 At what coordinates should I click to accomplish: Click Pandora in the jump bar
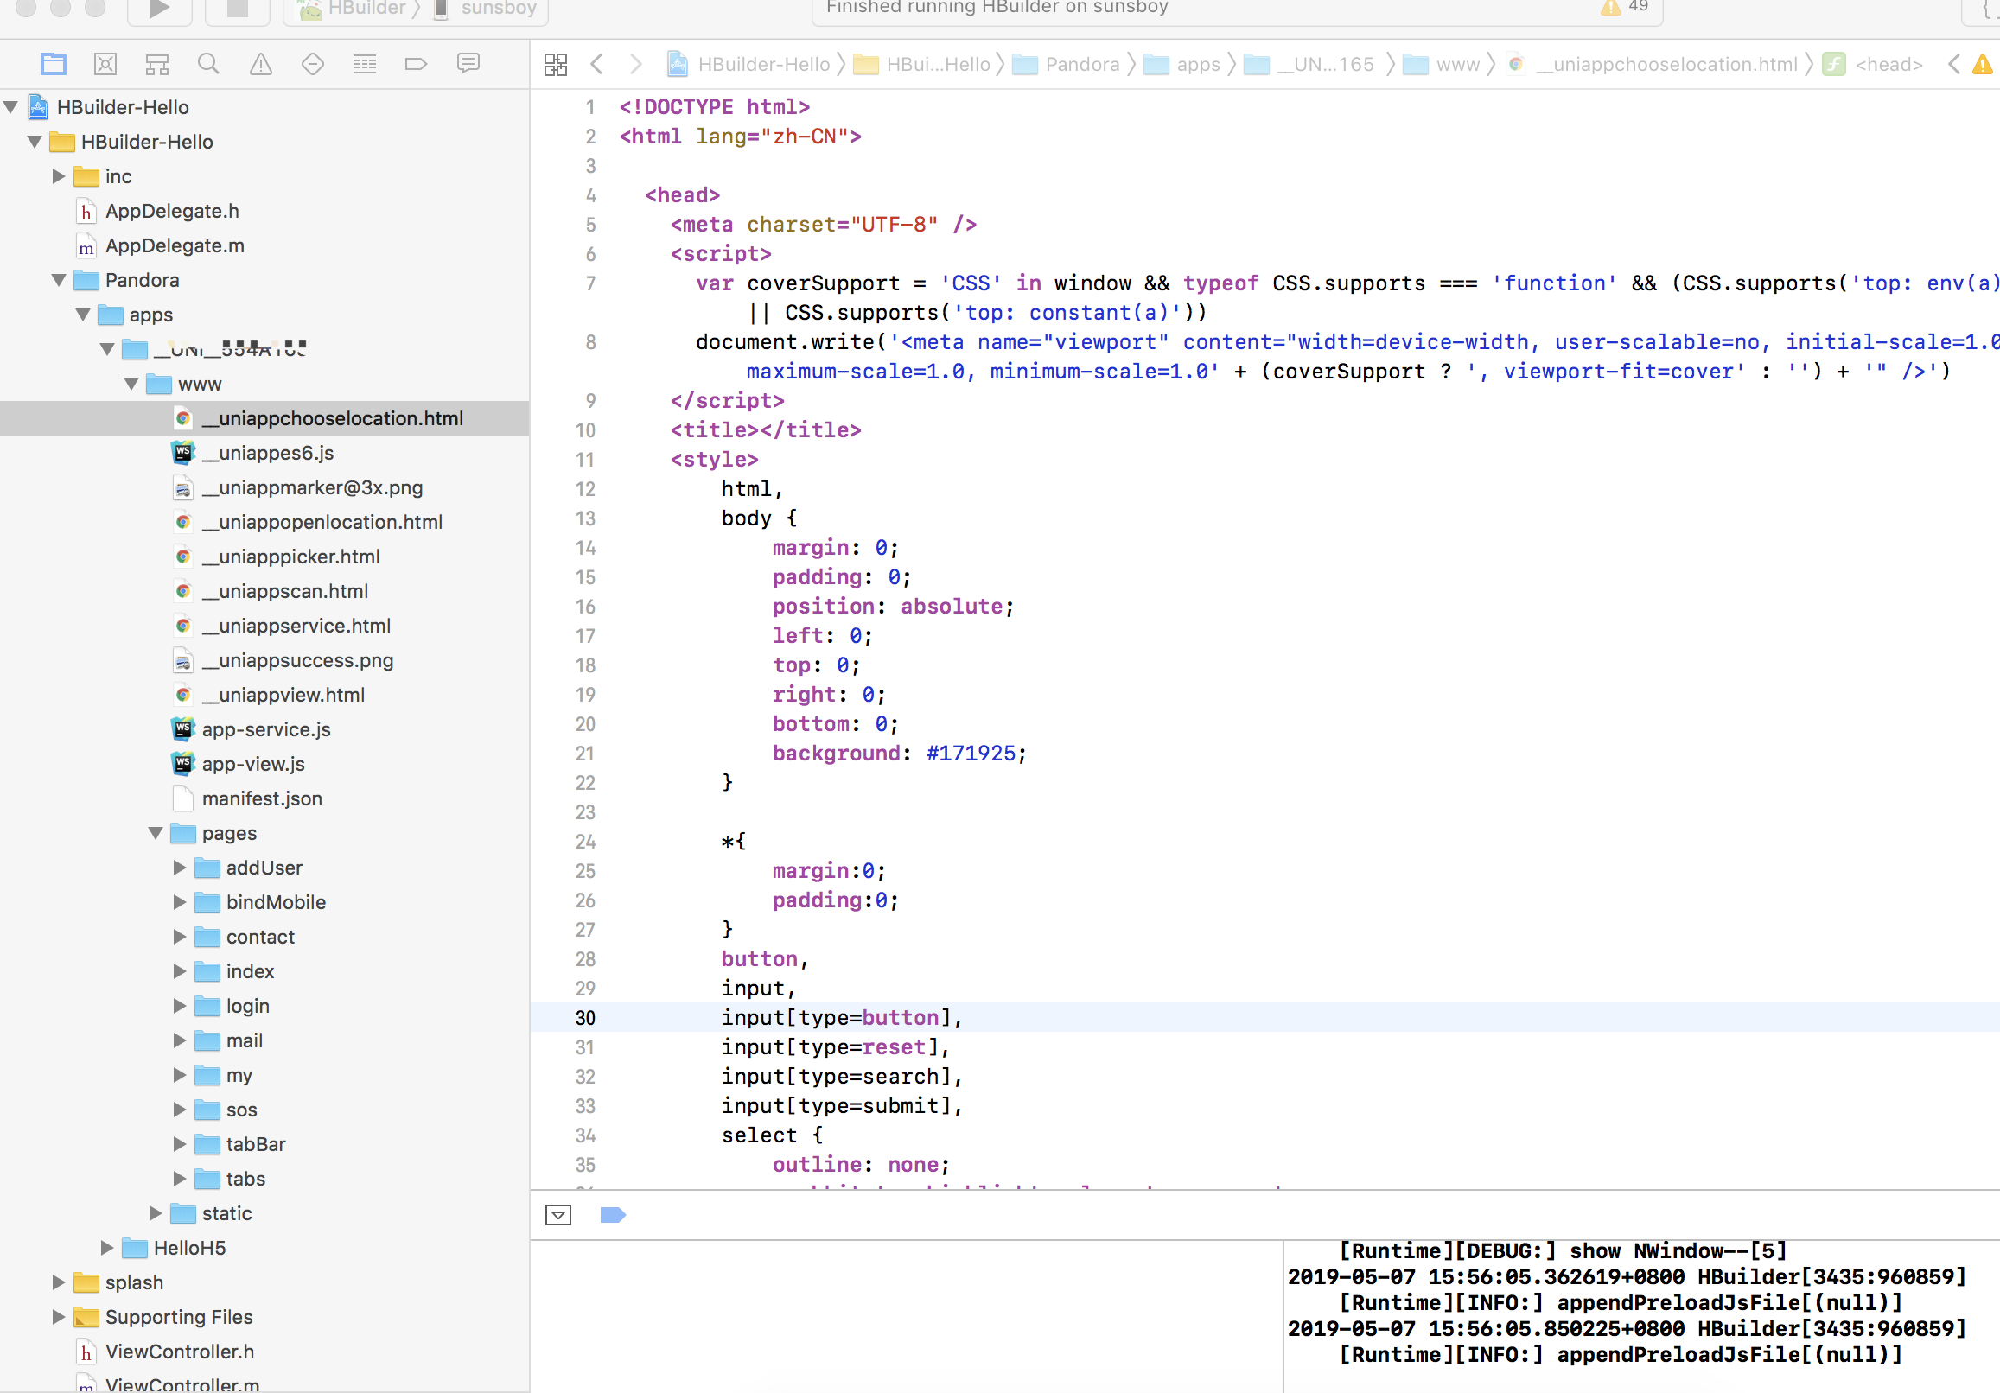tap(1067, 65)
